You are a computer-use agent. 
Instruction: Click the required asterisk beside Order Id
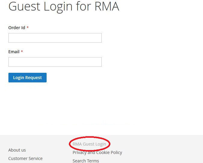(x=28, y=27)
